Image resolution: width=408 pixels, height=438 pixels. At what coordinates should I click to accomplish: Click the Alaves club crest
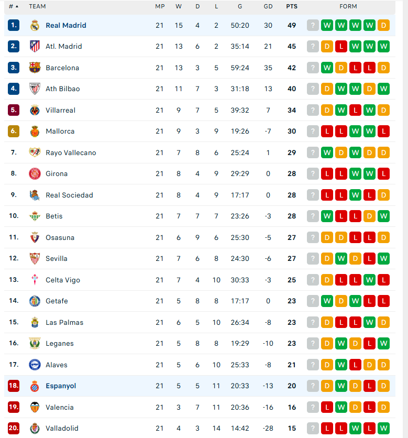[x=35, y=365]
